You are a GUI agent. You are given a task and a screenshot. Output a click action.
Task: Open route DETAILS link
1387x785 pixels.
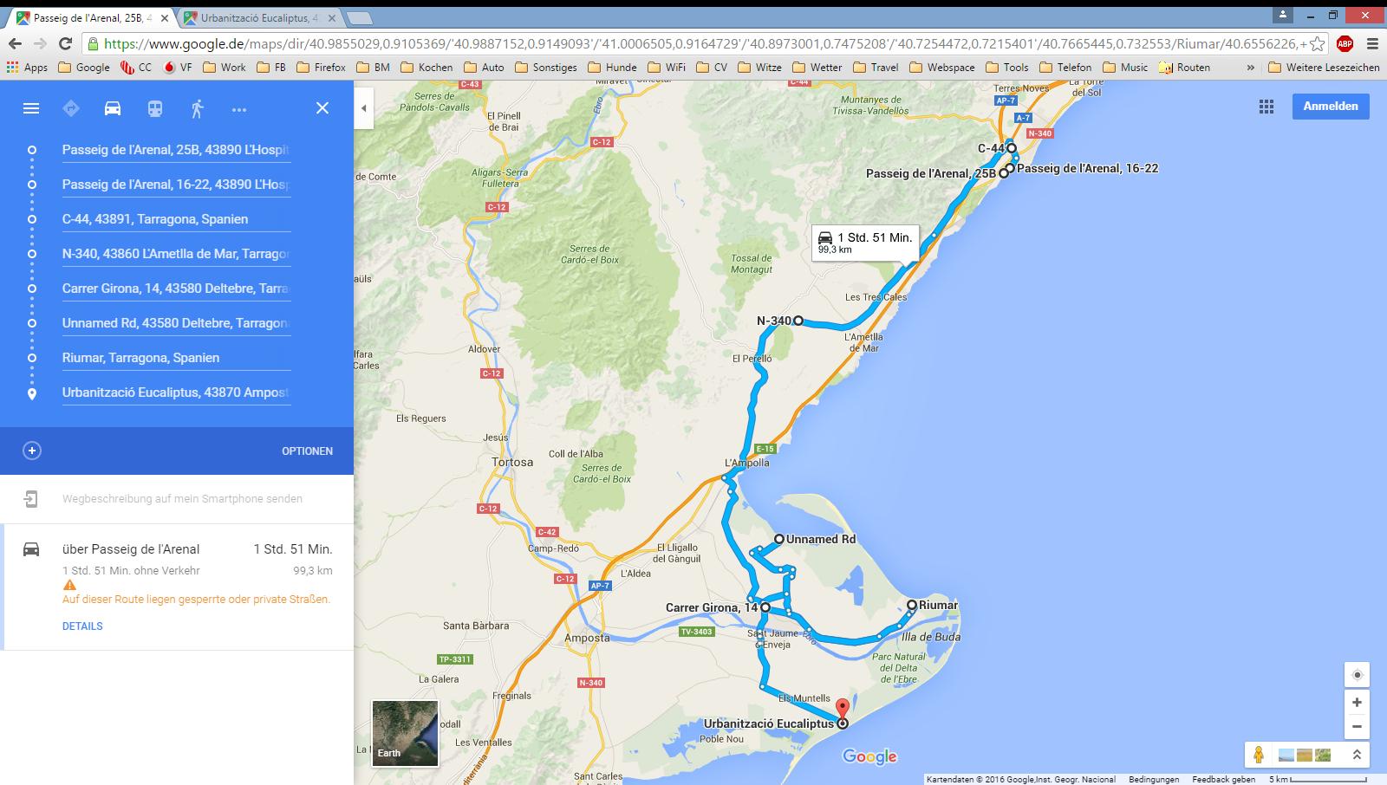tap(82, 626)
